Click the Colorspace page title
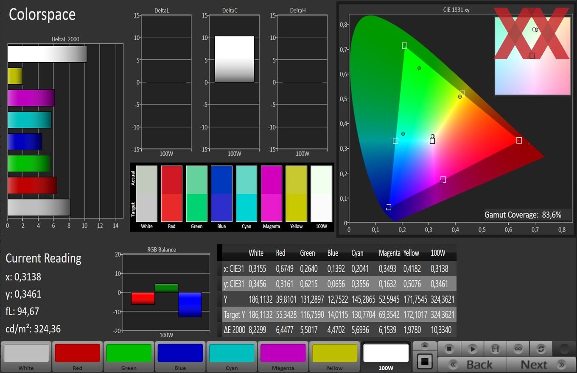Image resolution: width=577 pixels, height=373 pixels. pyautogui.click(x=42, y=14)
